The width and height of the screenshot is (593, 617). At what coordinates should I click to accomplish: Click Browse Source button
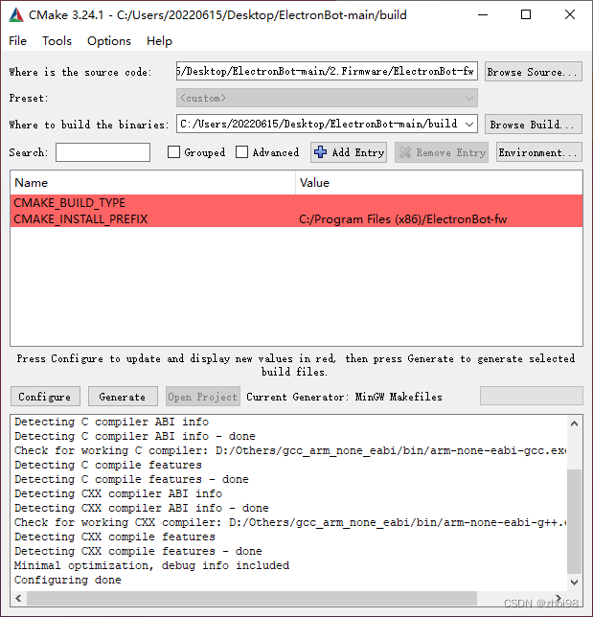(x=534, y=72)
